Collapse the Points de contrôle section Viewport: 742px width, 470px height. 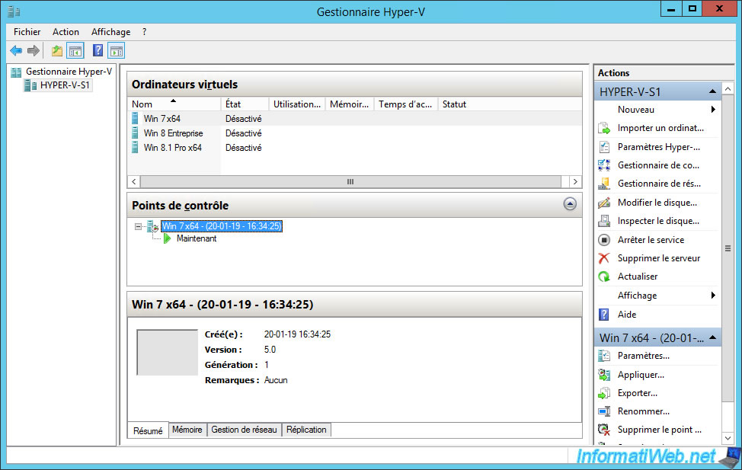click(x=571, y=204)
